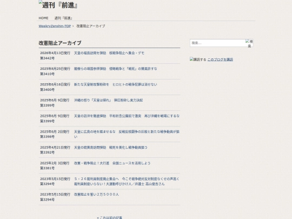This screenshot has height=219, width=292.
Task: Follow the WeekryZenshin-TOP breadcrumb link
Action: [55, 26]
